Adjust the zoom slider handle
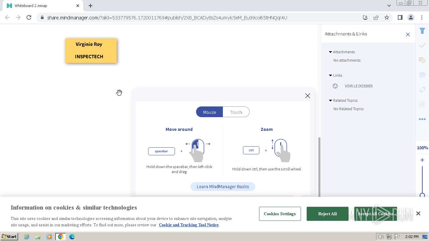Screen dimensions: 429x241 (422, 195)
